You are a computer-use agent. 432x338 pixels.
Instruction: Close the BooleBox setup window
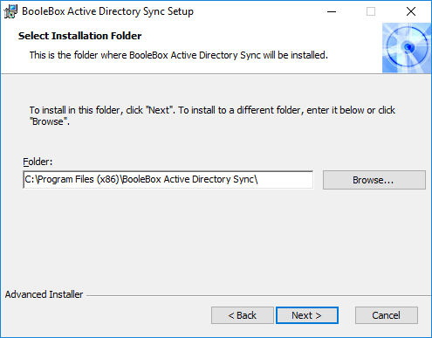tap(411, 11)
